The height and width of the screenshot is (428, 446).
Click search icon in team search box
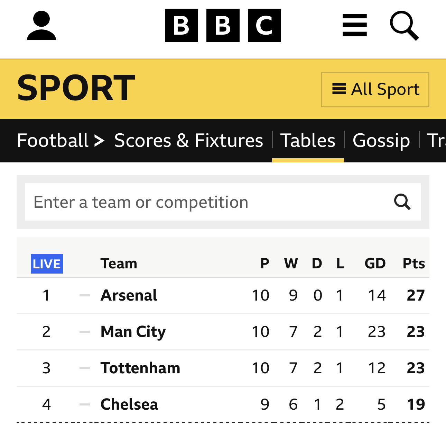402,202
